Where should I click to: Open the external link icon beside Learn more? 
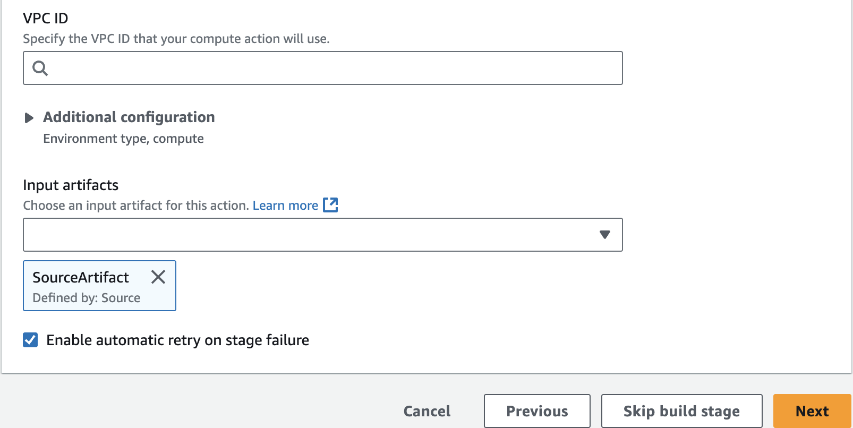[x=330, y=205]
